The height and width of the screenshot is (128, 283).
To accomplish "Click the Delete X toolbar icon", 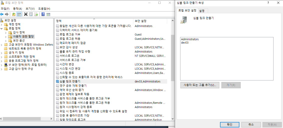I will 26,14.
